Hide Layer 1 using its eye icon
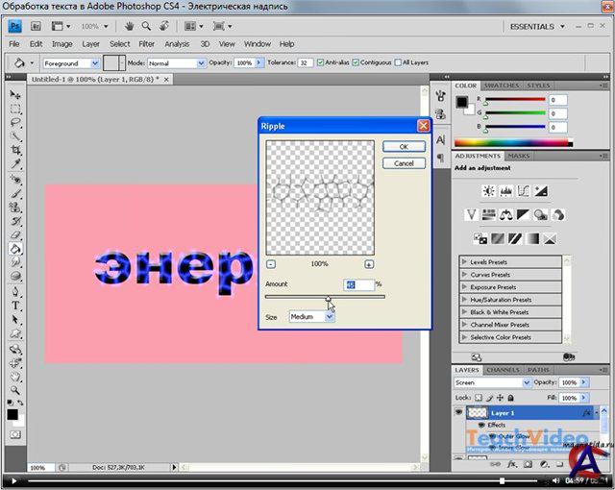The height and width of the screenshot is (490, 615). (x=458, y=412)
